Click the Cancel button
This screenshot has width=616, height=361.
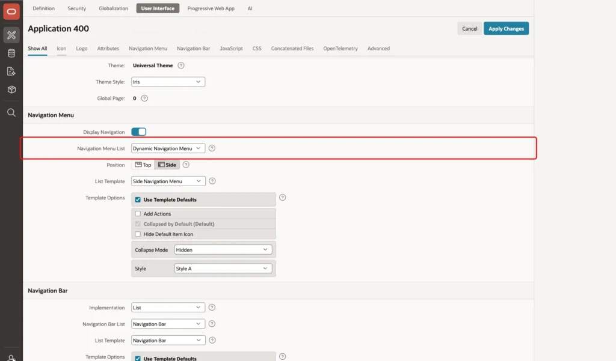tap(469, 29)
